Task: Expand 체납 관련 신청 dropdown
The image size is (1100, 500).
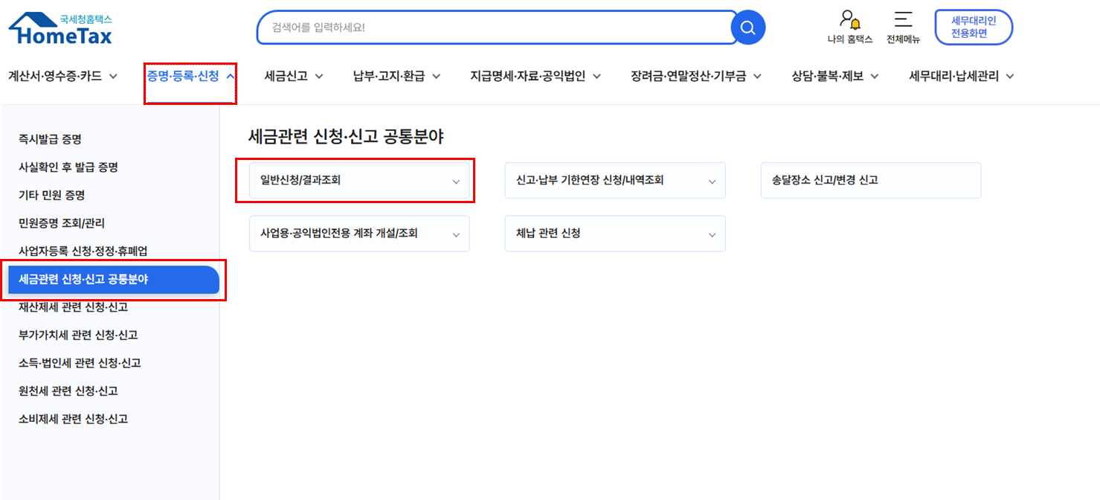Action: (x=614, y=234)
